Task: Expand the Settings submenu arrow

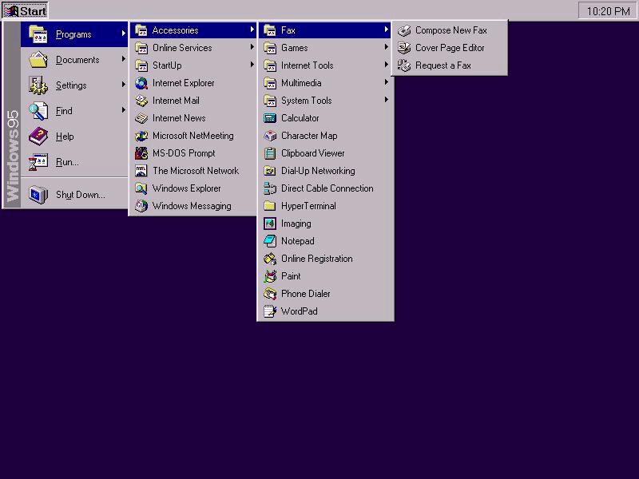Action: pyautogui.click(x=124, y=85)
